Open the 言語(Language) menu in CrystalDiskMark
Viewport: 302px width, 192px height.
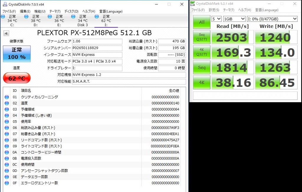(266, 10)
